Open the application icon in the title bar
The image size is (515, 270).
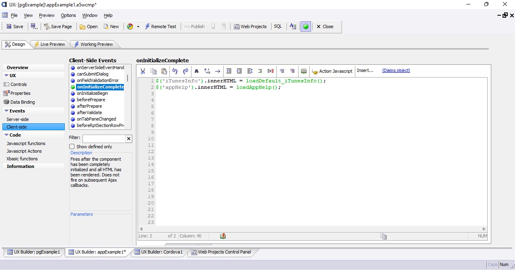point(4,4)
